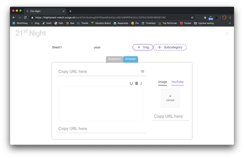
Task: Switch to the Answer tab
Action: click(130, 59)
